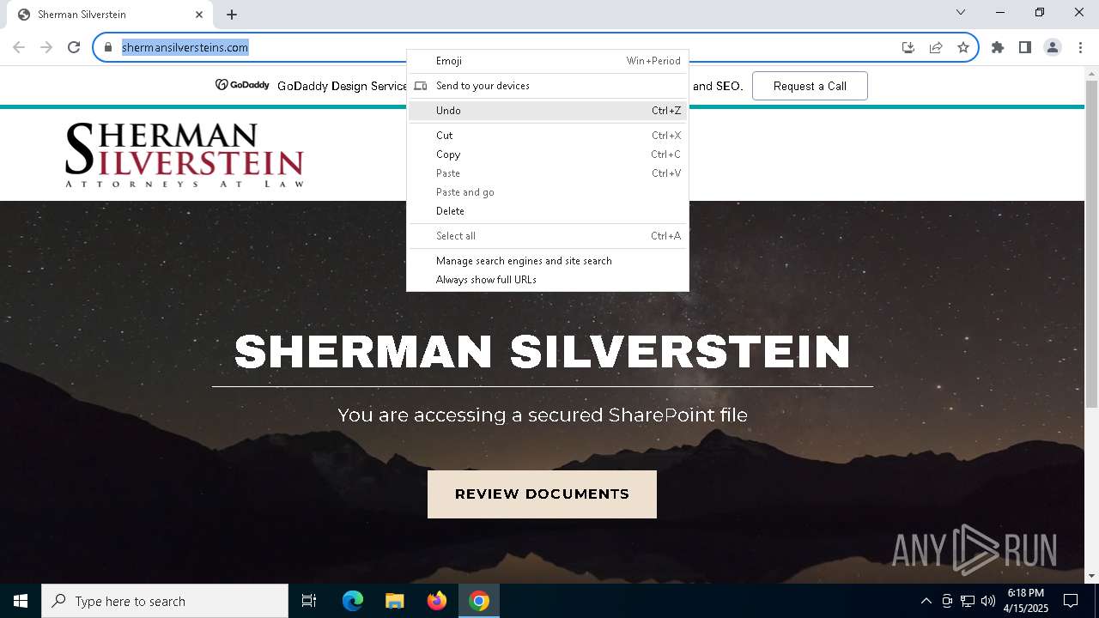Click the install app icon in address bar

[x=908, y=47]
